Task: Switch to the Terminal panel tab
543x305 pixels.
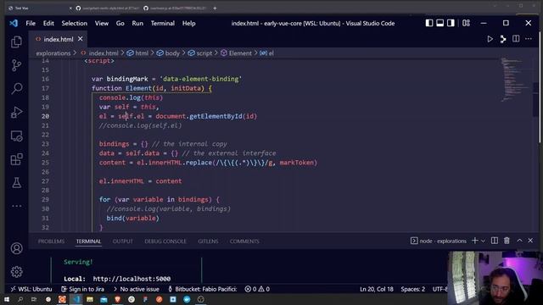Action: click(x=88, y=241)
